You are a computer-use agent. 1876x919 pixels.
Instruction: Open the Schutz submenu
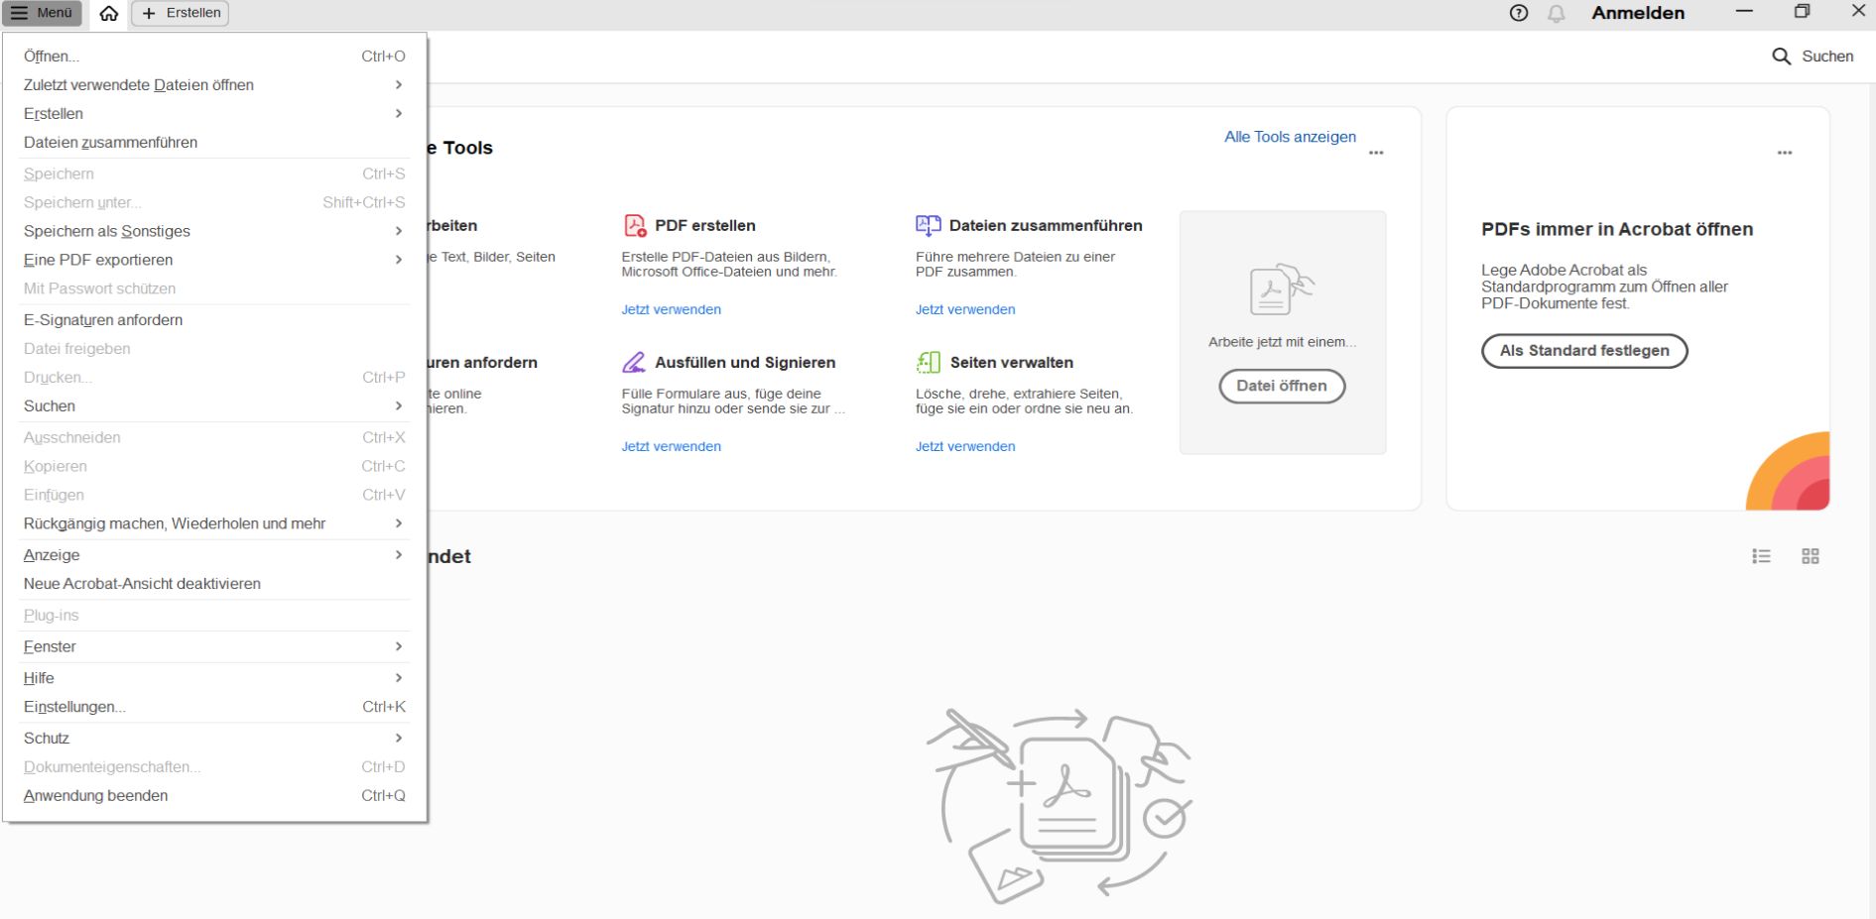click(46, 738)
